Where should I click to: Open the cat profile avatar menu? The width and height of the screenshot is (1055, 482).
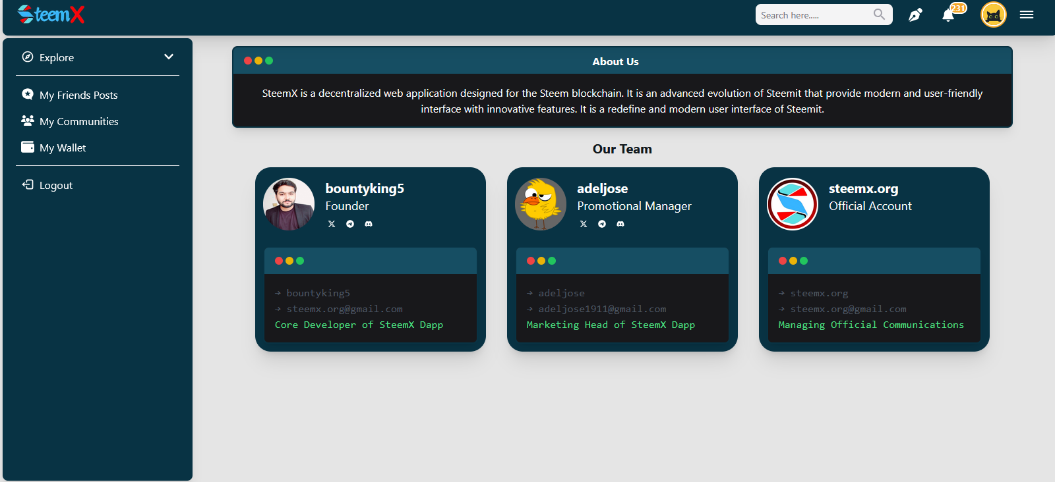pos(994,14)
